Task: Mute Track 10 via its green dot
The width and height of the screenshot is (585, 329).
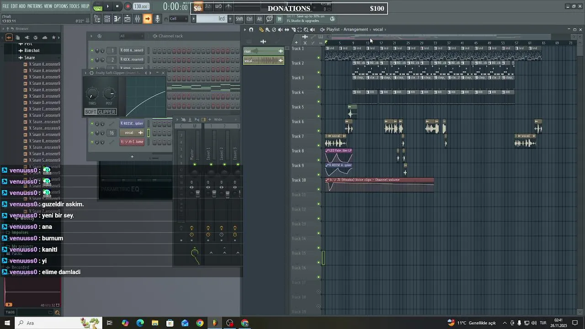Action: [319, 189]
